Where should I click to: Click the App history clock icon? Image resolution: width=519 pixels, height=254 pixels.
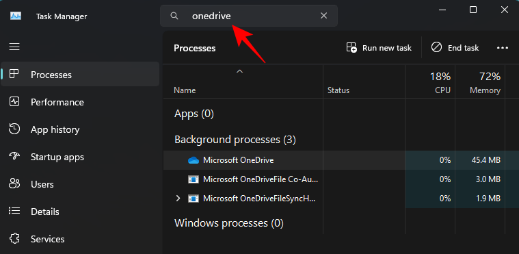[x=14, y=129]
